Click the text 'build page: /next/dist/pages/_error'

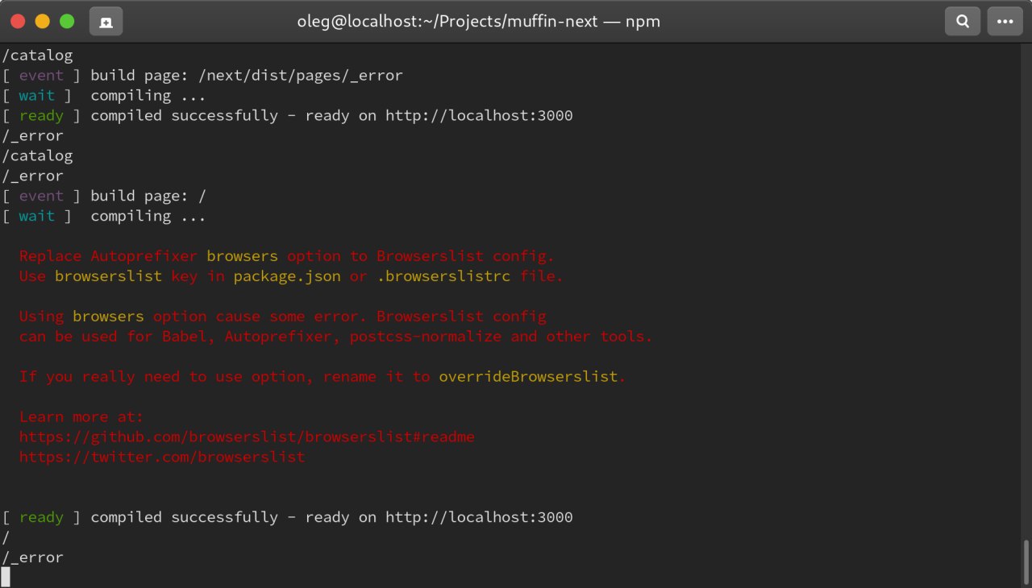(247, 76)
